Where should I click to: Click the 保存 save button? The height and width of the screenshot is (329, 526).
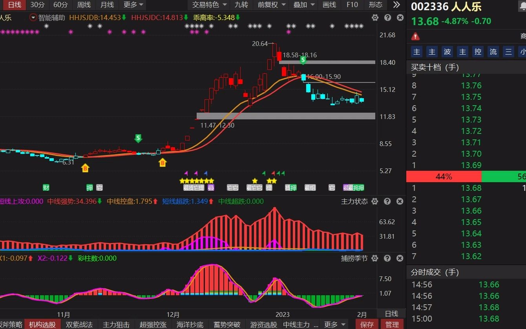click(x=367, y=324)
